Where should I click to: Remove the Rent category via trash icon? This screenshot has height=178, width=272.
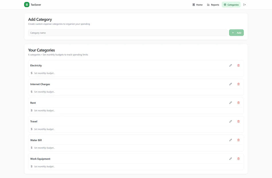(238, 103)
